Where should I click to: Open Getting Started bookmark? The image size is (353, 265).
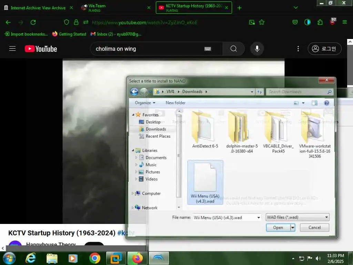click(69, 34)
